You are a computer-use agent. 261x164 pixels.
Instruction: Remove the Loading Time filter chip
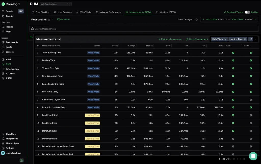coord(245,39)
